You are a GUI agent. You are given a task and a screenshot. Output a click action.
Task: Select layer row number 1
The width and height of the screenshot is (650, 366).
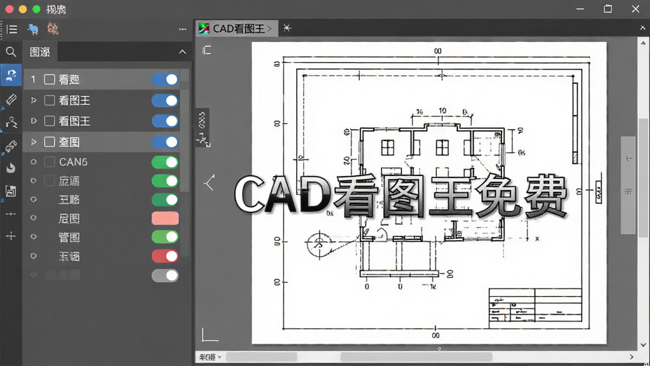click(33, 79)
